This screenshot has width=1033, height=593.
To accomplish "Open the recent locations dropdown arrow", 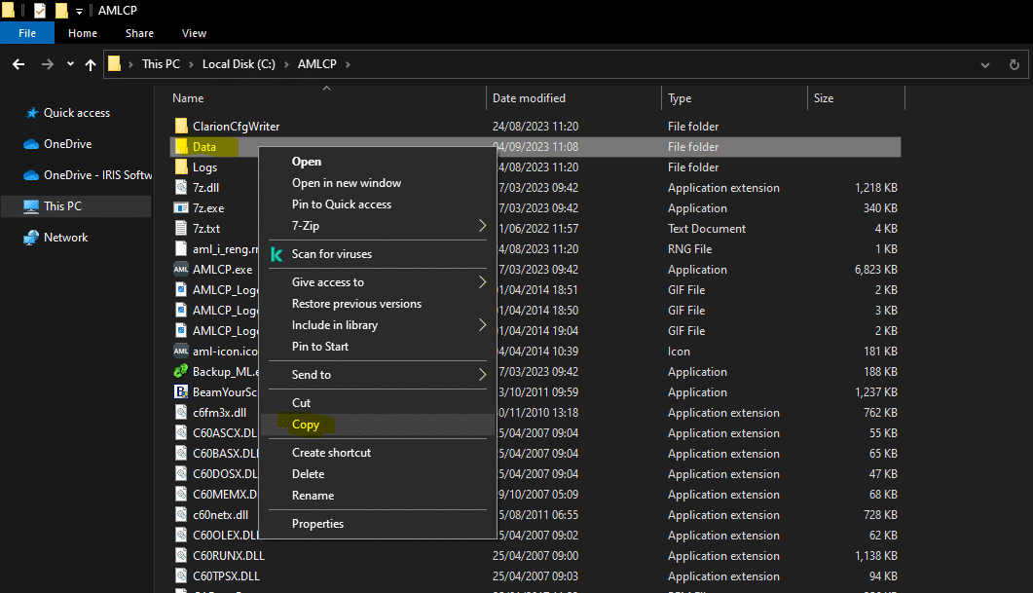I will [70, 64].
